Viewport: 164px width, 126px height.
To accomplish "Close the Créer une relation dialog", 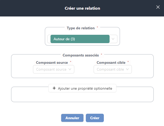I will (x=158, y=7).
